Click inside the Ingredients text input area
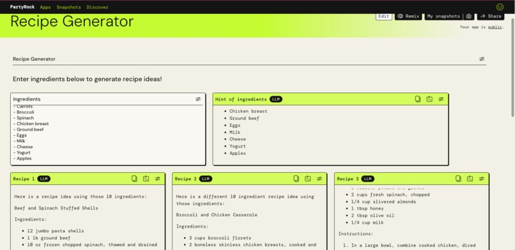 click(x=108, y=135)
